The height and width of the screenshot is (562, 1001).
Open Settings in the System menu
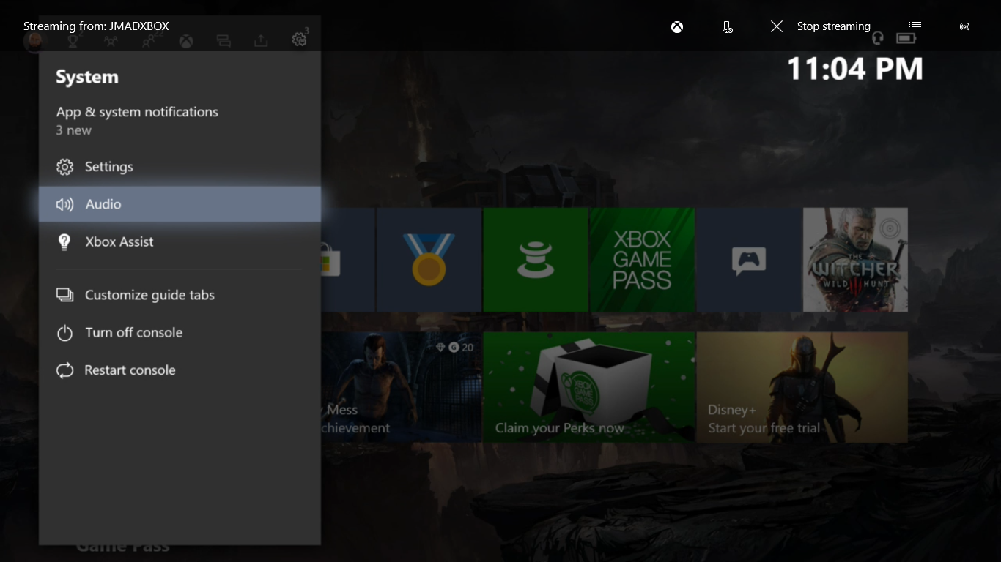click(x=180, y=167)
